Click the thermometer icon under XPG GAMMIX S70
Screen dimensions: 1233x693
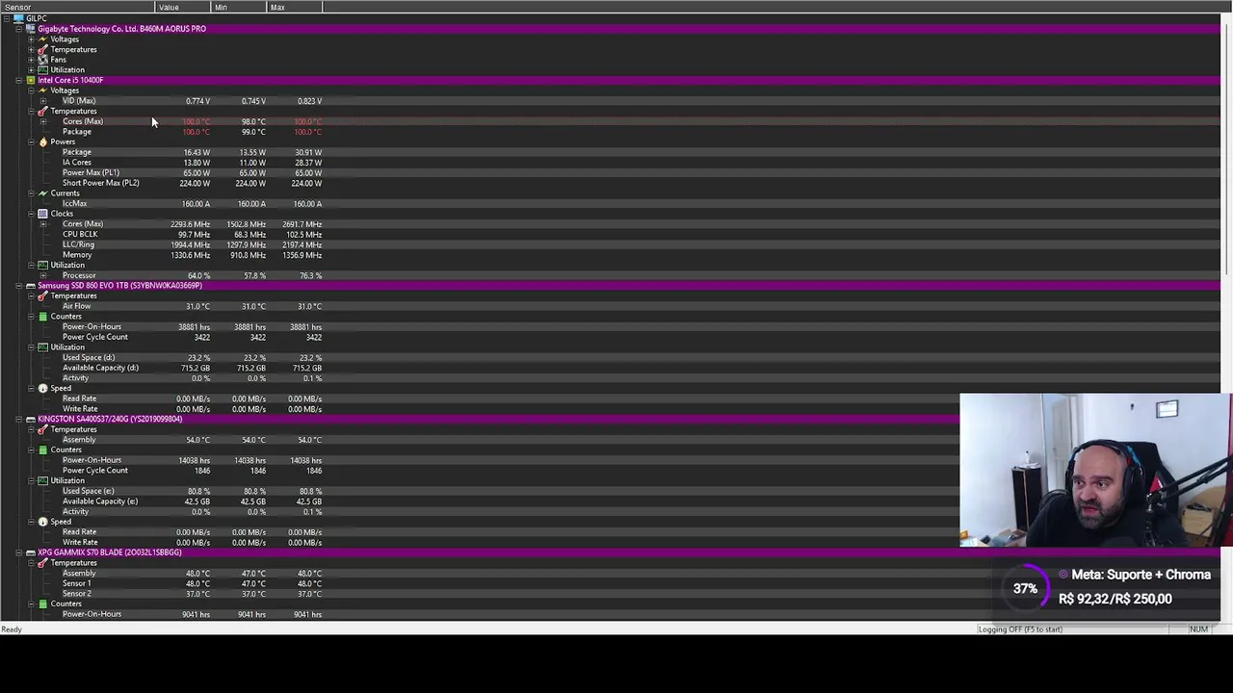[42, 563]
